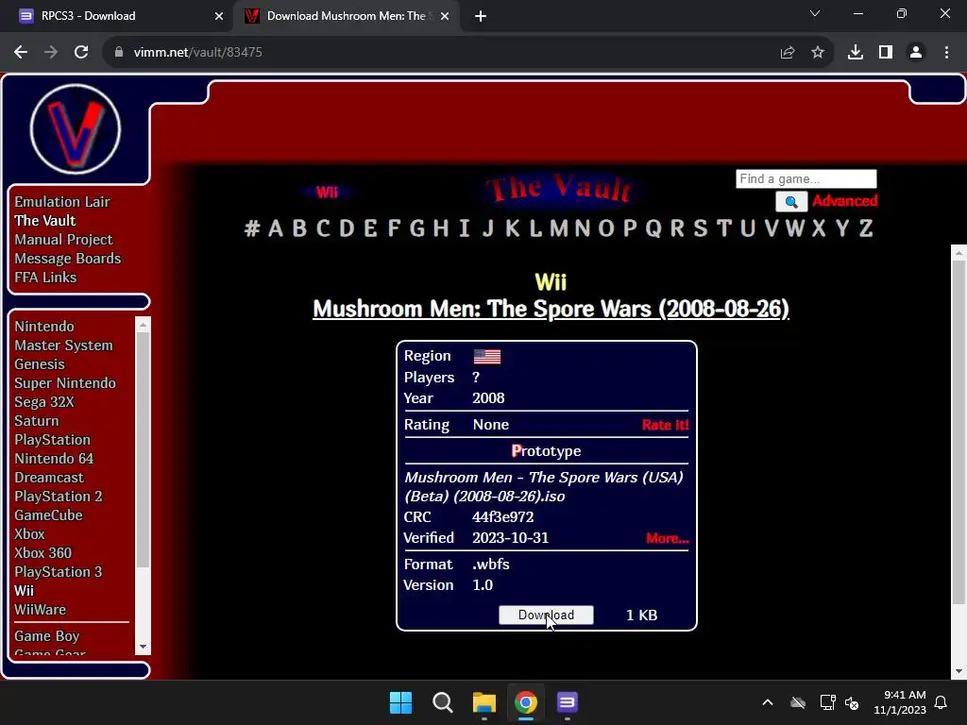Browse games starting with letter M

[559, 228]
